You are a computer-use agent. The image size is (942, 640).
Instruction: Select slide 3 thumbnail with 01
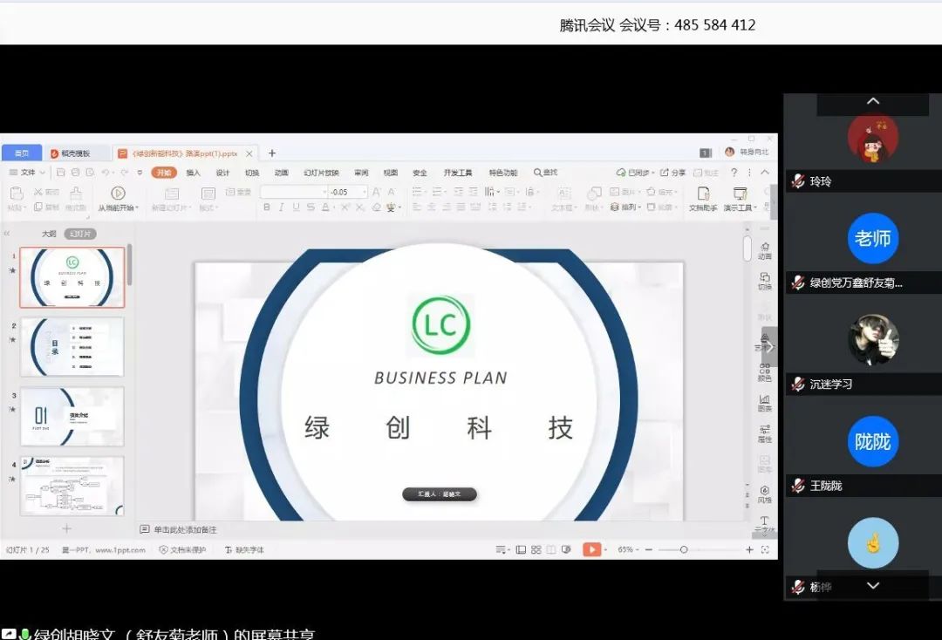pos(72,416)
